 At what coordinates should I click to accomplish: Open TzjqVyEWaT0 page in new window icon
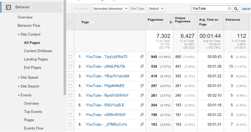pos(142,57)
